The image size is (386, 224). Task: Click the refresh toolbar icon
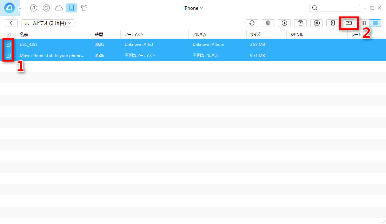tap(252, 23)
